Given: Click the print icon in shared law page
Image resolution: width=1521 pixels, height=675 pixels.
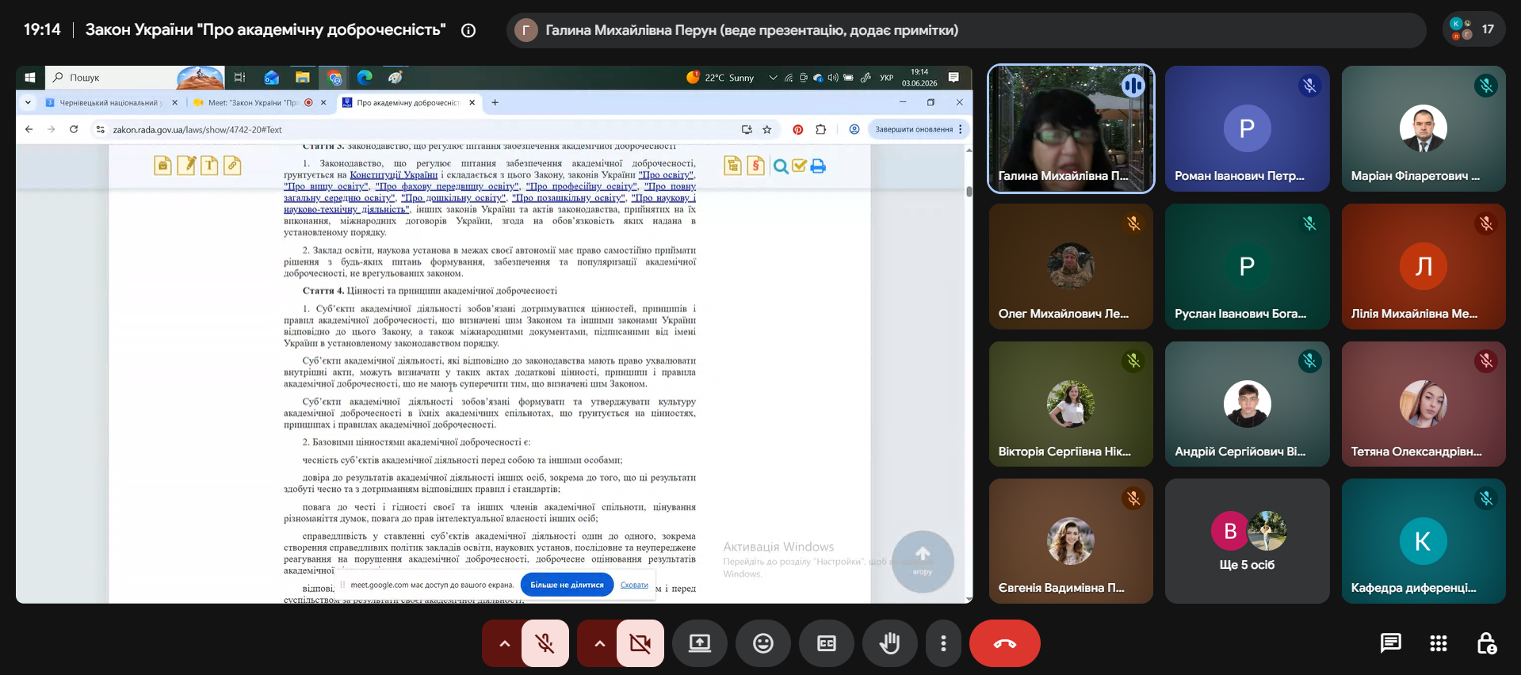Looking at the screenshot, I should click(x=818, y=166).
